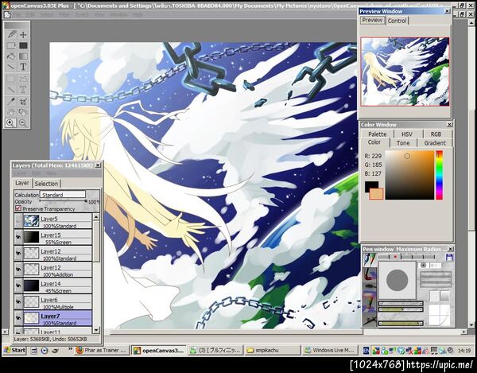477x373 pixels.
Task: Open the smpikachu folder from taskbar
Action: 273,350
